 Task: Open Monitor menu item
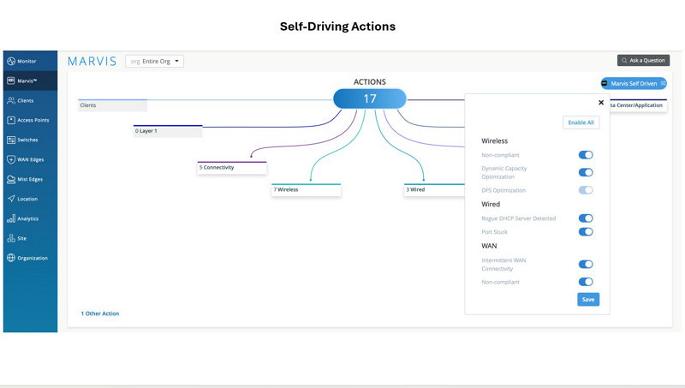(x=30, y=61)
